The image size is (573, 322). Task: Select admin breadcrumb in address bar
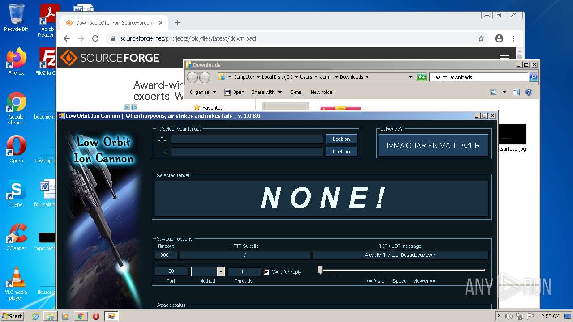click(326, 77)
